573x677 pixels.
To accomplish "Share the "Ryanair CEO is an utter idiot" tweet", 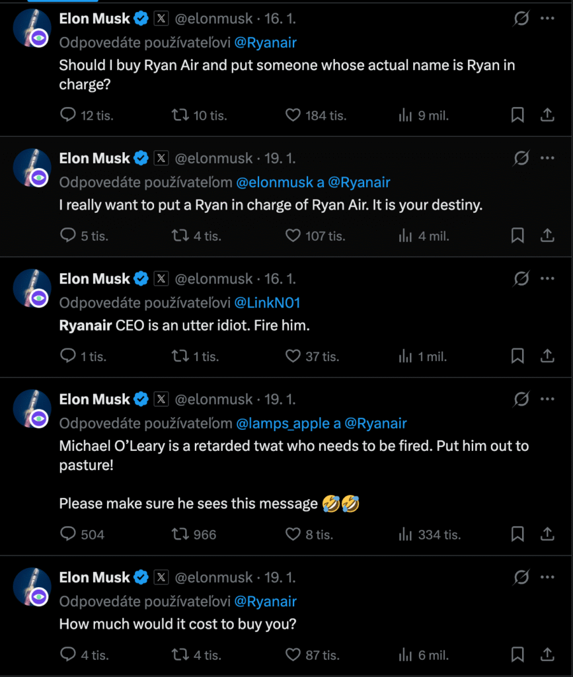I will pos(547,356).
